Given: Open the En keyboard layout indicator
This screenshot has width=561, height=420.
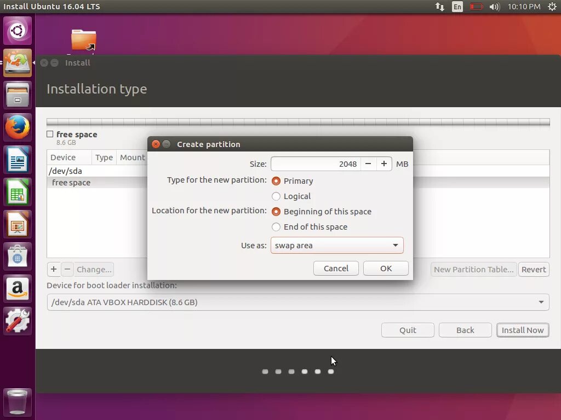Looking at the screenshot, I should (x=457, y=7).
